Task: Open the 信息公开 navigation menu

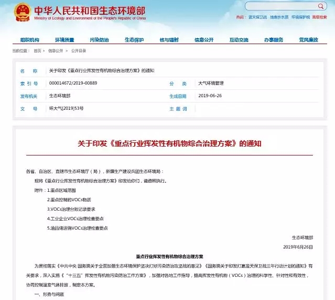Action: click(x=204, y=40)
